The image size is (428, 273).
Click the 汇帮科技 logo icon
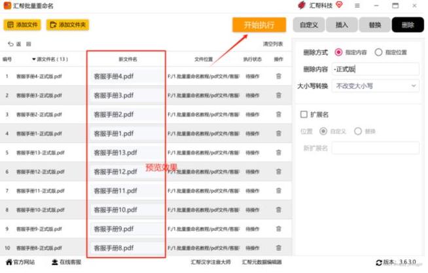[302, 5]
